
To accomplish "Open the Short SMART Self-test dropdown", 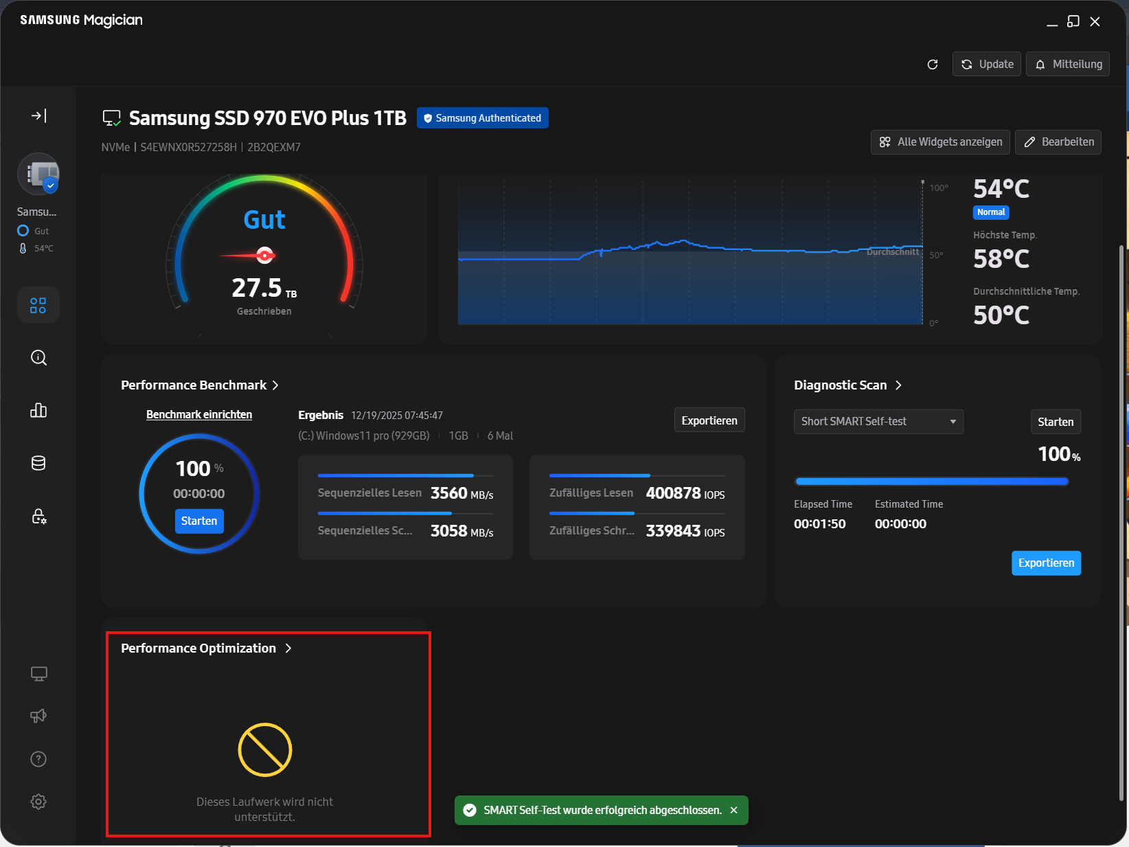I will [x=878, y=422].
